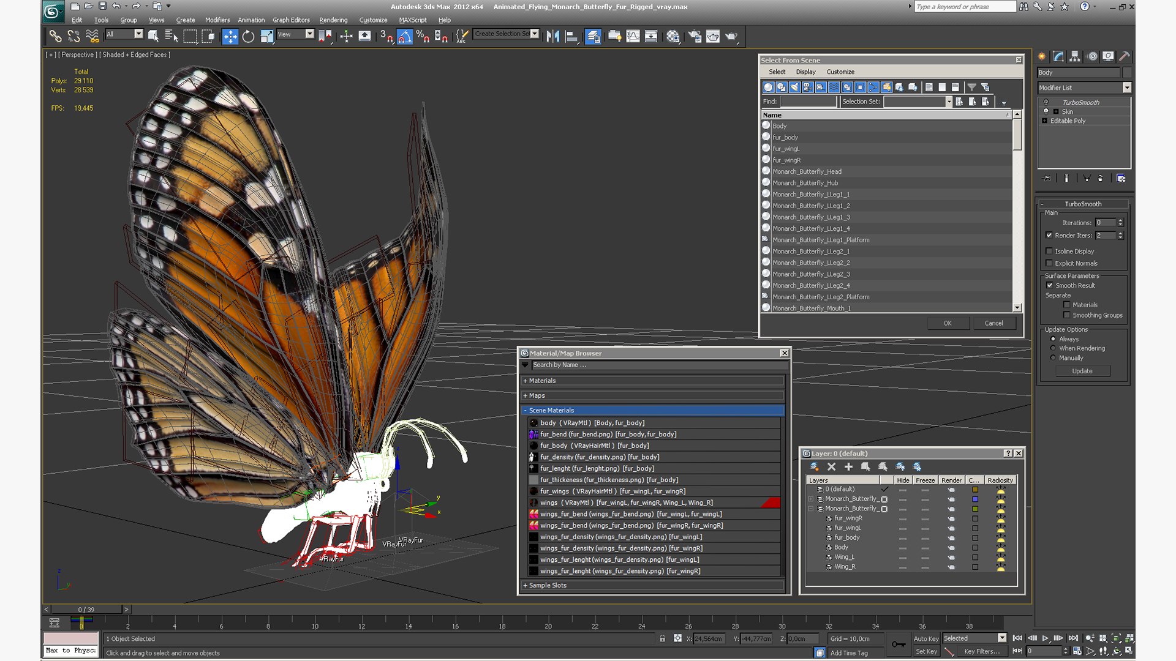This screenshot has width=1176, height=661.
Task: Open the MAXScript menu
Action: pyautogui.click(x=413, y=20)
